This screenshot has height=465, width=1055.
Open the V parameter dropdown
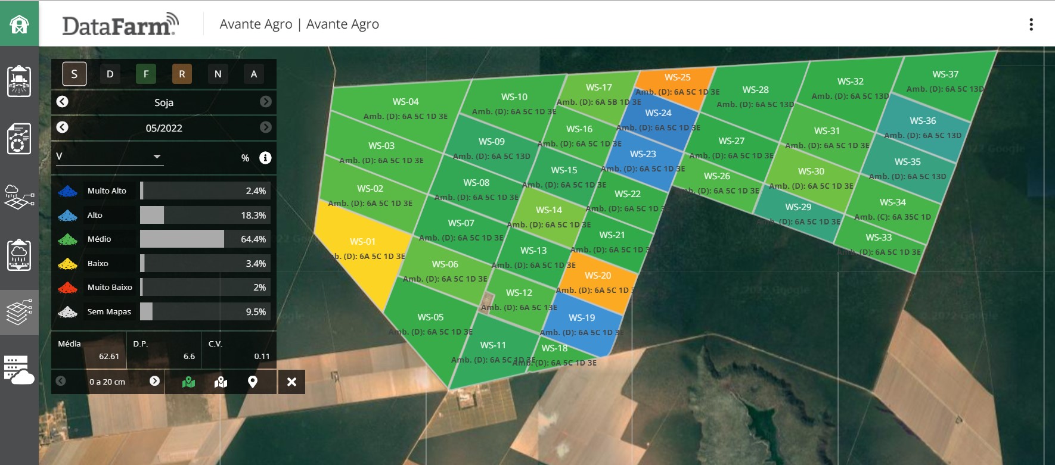click(x=109, y=157)
